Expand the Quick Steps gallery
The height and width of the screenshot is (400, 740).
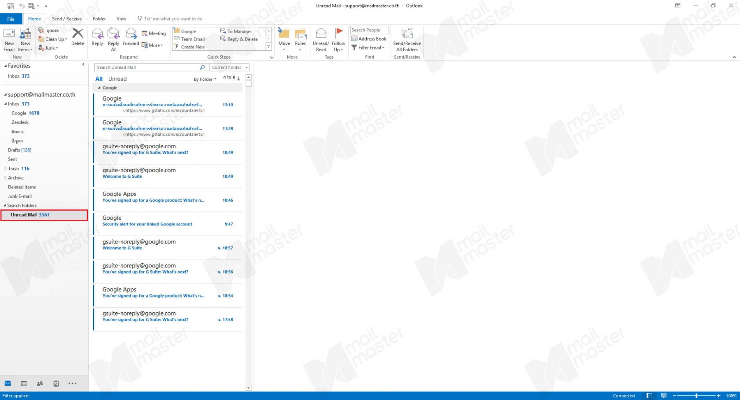268,47
